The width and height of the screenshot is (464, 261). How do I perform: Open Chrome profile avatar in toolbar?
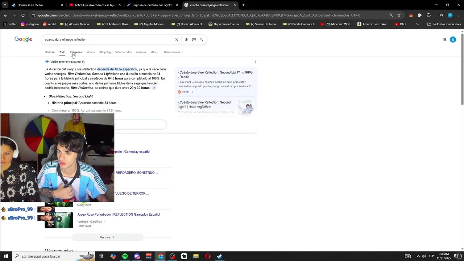click(x=450, y=15)
